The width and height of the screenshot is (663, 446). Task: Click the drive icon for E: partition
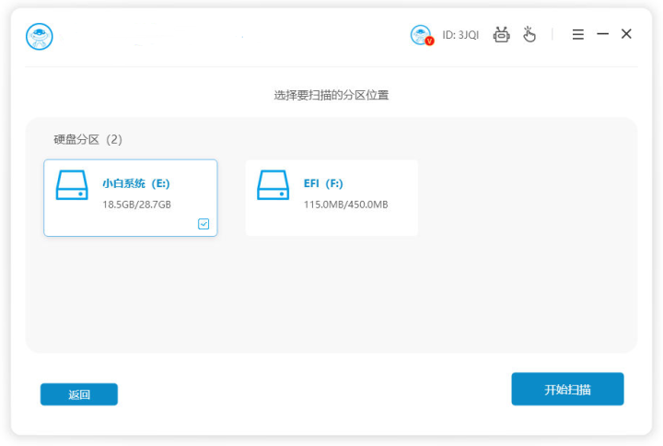coord(72,185)
